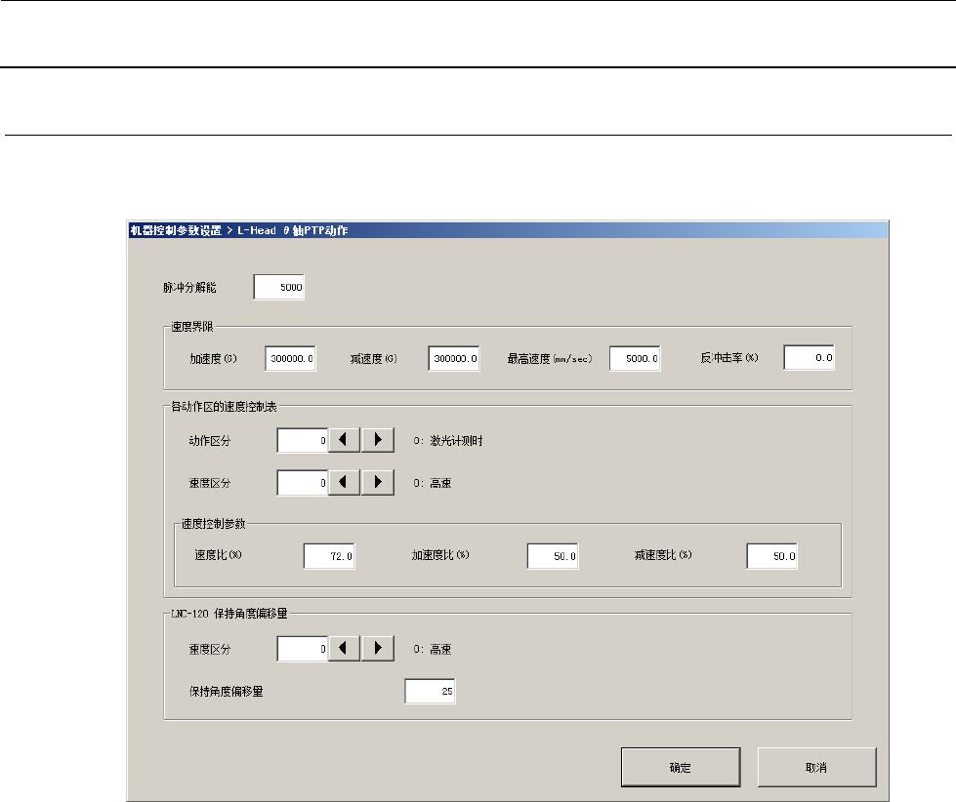Click the 速度控制参数 group label
Viewport: 956px width, 802px height.
[214, 523]
